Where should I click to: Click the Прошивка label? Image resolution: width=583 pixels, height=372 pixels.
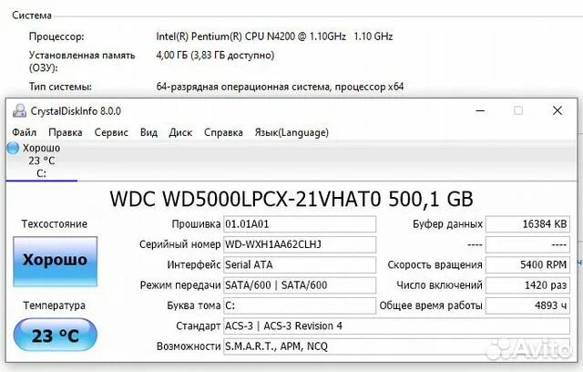(196, 224)
